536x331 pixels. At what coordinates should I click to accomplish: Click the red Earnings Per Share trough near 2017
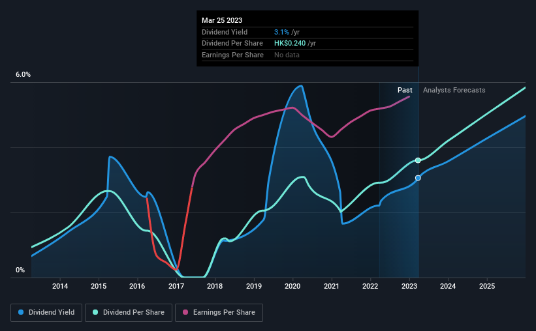pos(176,269)
